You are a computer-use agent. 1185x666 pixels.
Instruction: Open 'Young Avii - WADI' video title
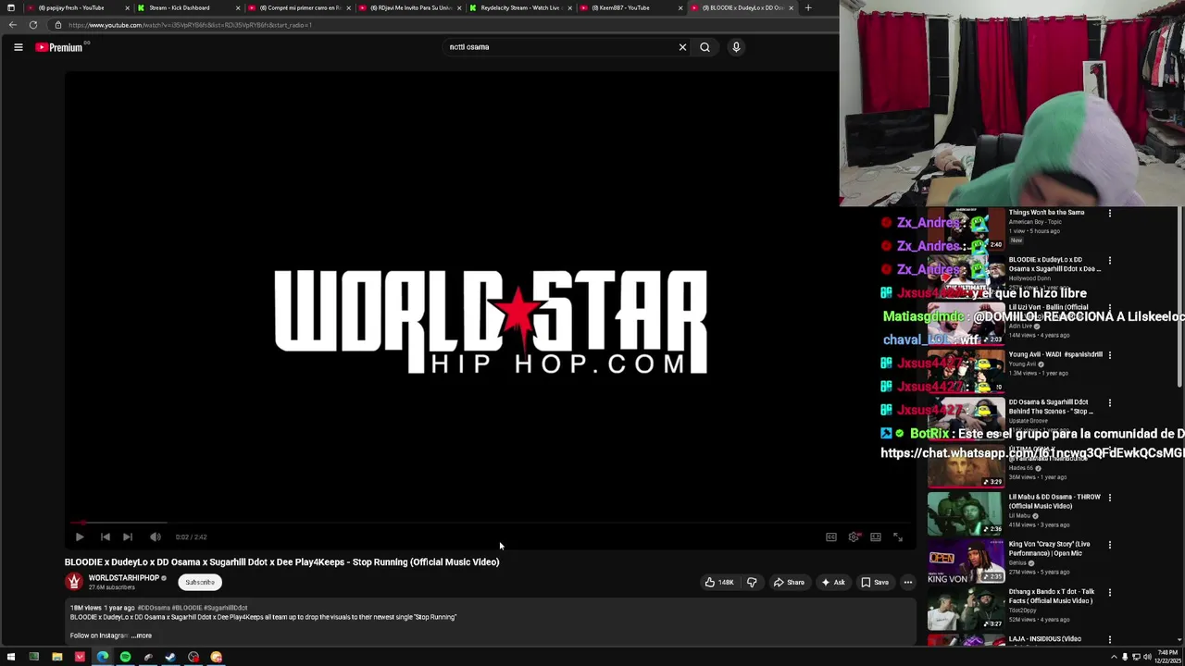(x=1055, y=354)
